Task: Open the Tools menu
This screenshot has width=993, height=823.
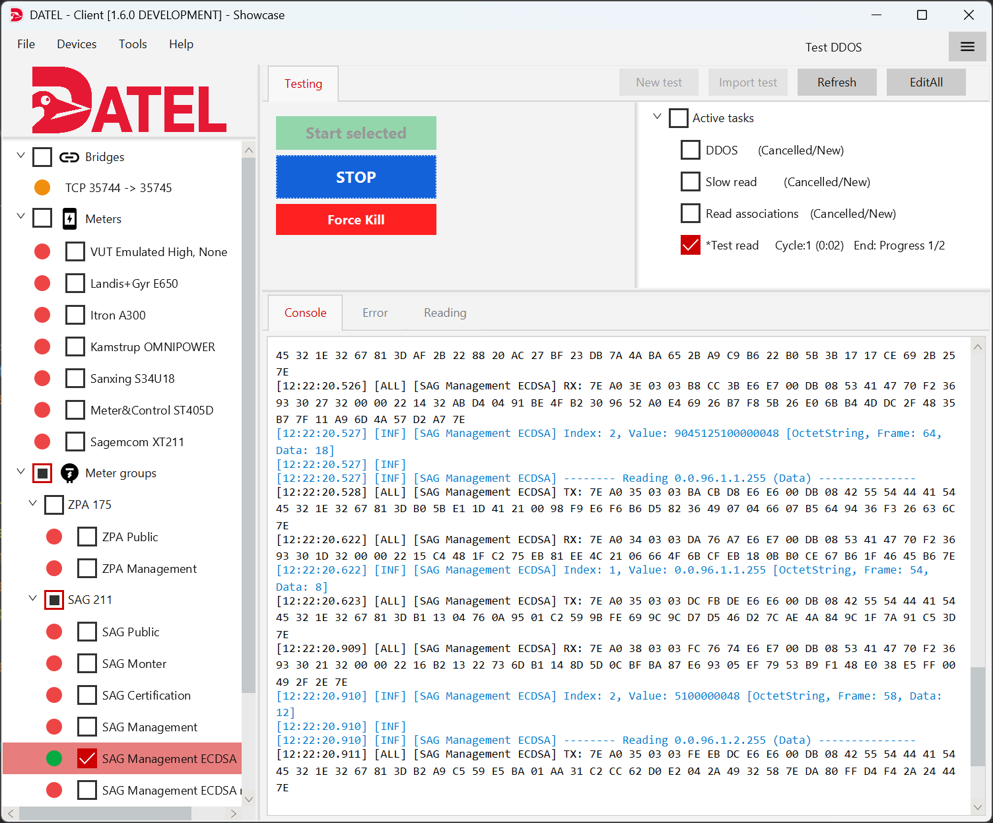Action: coord(133,44)
